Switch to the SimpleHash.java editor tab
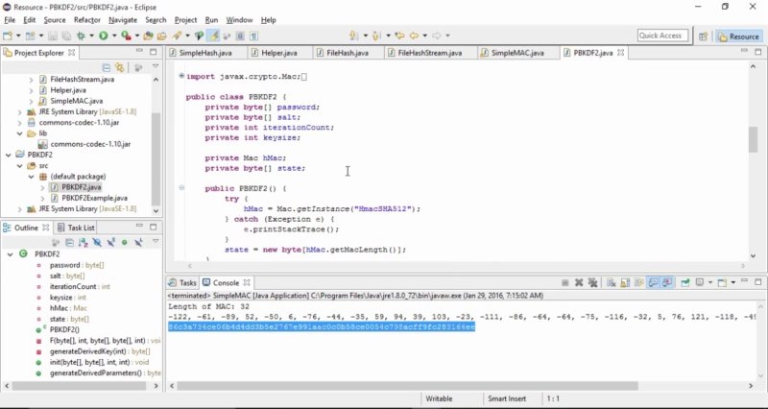 [x=205, y=53]
